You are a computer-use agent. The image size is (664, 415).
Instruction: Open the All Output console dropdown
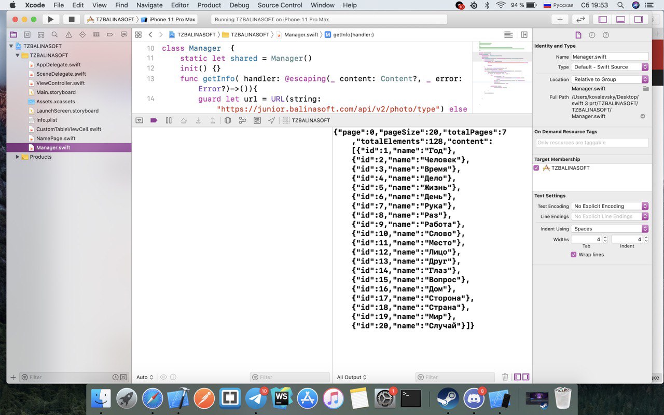(x=352, y=377)
